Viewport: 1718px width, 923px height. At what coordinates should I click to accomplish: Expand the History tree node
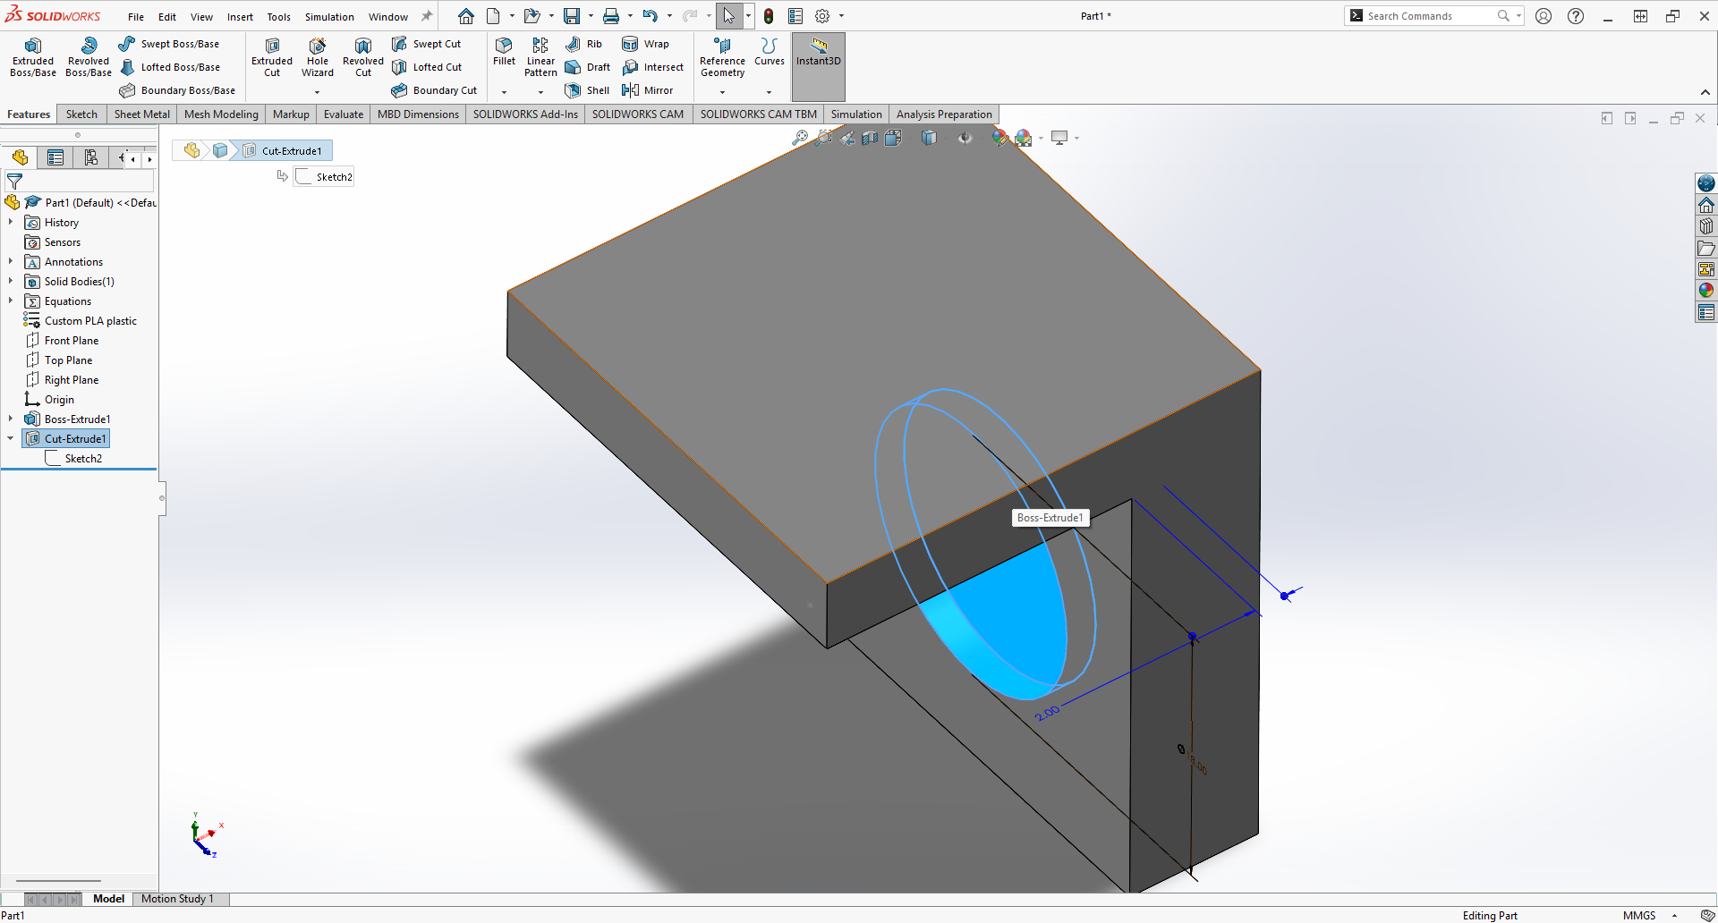(x=11, y=222)
